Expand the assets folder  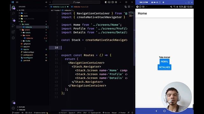[x=25, y=16]
